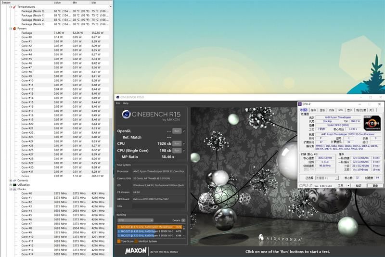This screenshot has height=257, width=385.
Task: Click the sensor panel vertical scrollbar thumb
Action: (111, 162)
